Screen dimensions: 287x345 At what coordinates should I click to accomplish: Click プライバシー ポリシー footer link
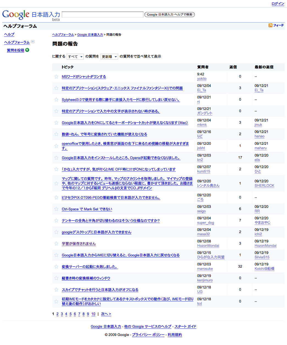pos(148,335)
